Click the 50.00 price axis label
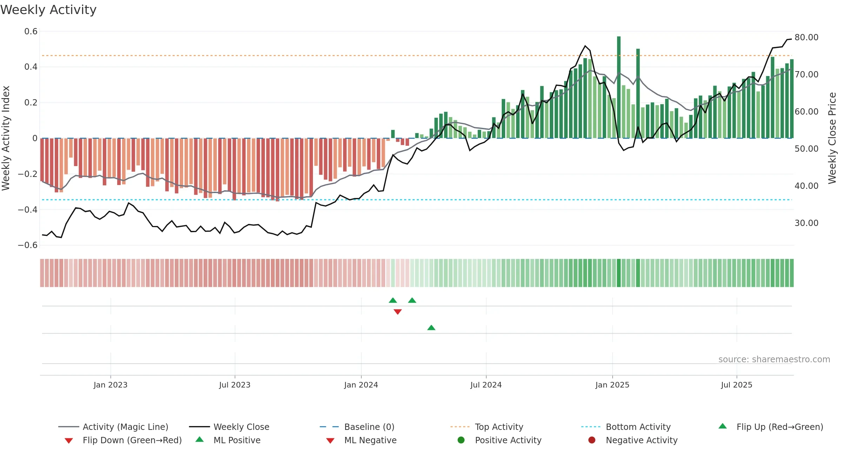Viewport: 842px width, 473px height. click(x=807, y=149)
